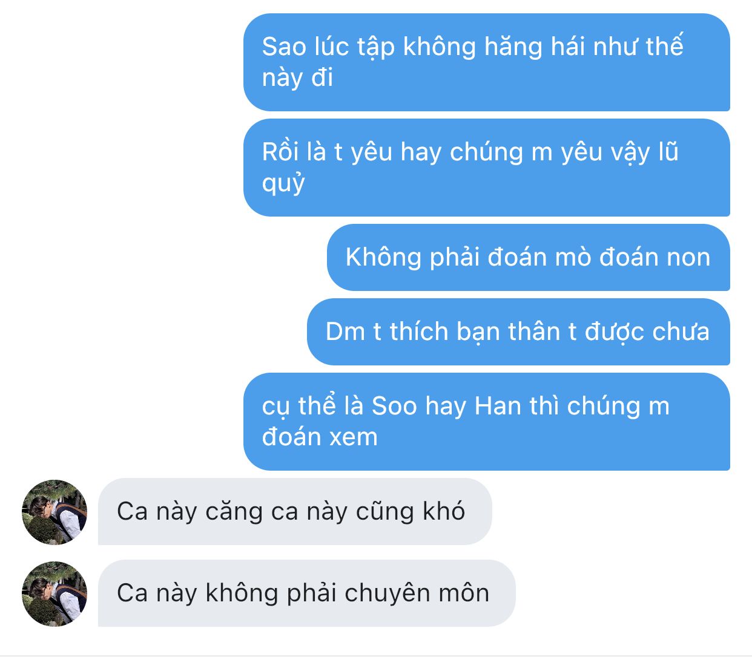Image resolution: width=752 pixels, height=657 pixels.
Task: Click the grey "Ca này căng ca này cũng khó" bubble
Action: point(295,512)
